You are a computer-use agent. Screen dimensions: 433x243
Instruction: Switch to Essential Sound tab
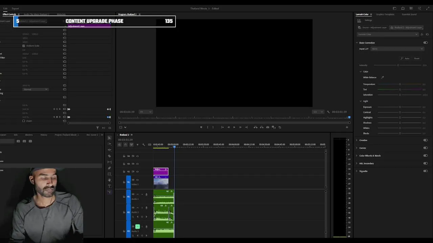click(409, 15)
